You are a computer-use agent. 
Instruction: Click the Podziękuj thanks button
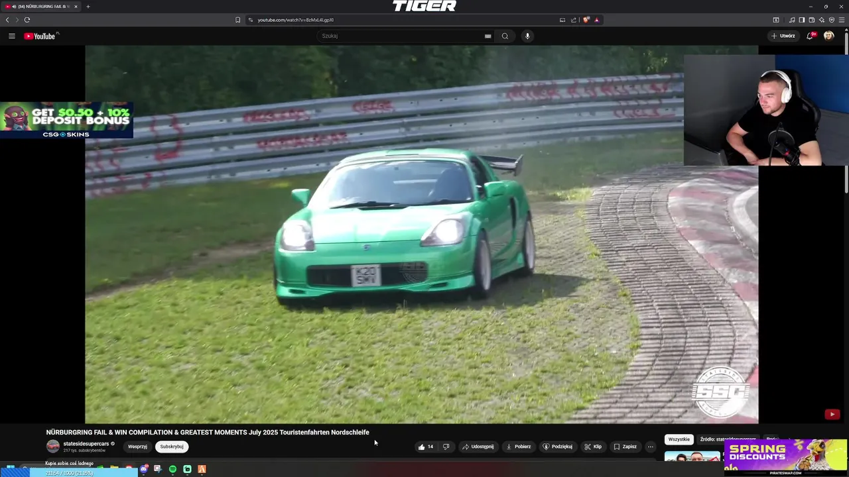[x=557, y=447]
